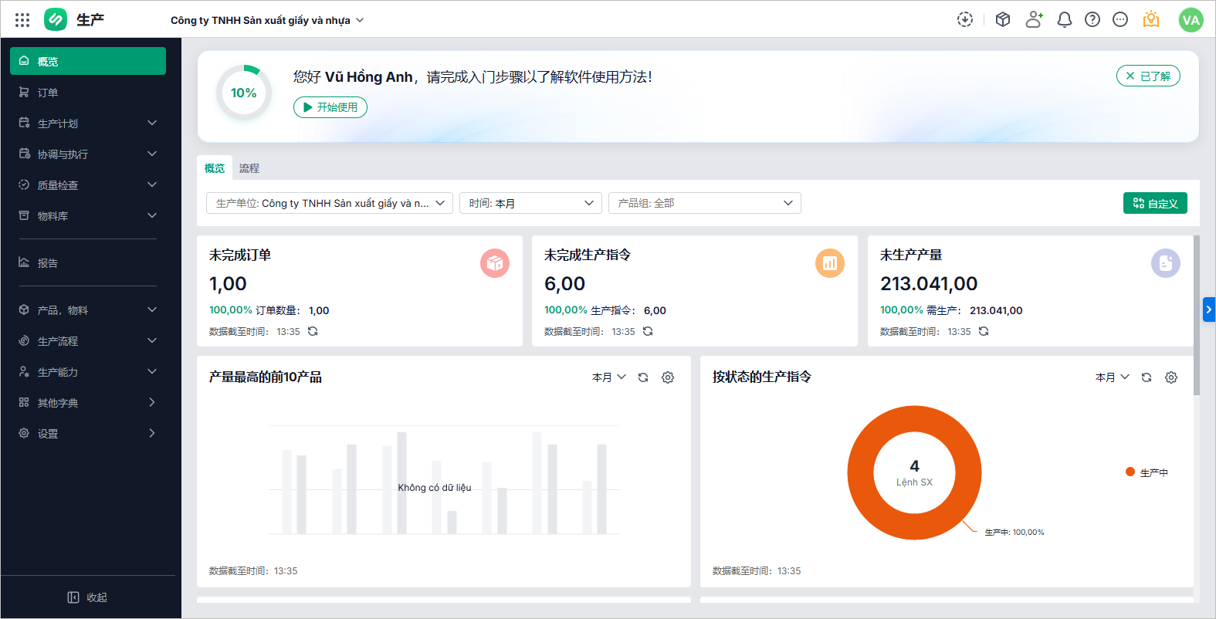Open the help question mark icon
The width and height of the screenshot is (1216, 619).
click(1092, 19)
